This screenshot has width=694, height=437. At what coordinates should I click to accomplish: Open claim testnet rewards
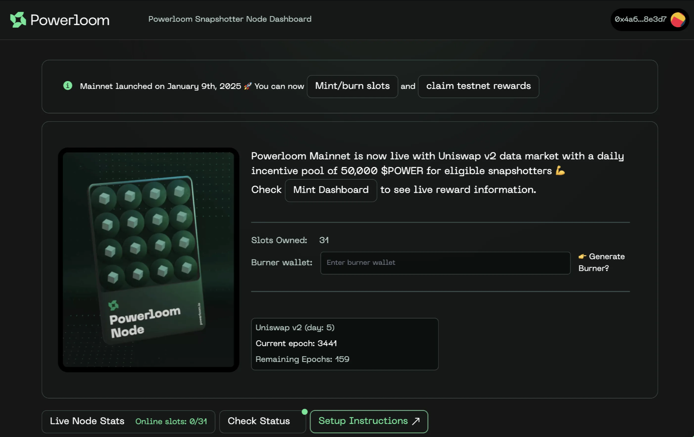(478, 86)
